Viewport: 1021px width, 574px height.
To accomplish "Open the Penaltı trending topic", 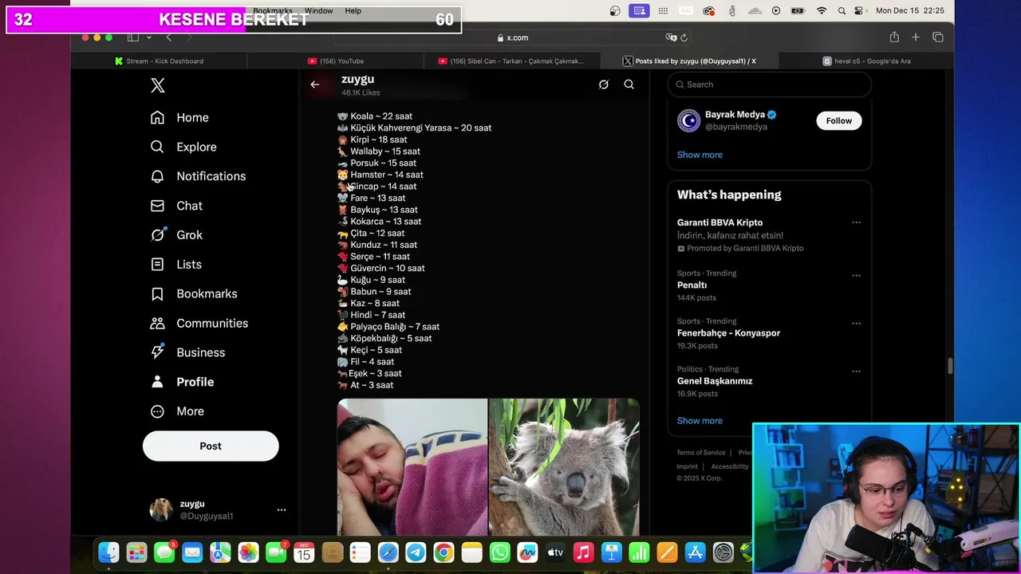I will (692, 285).
